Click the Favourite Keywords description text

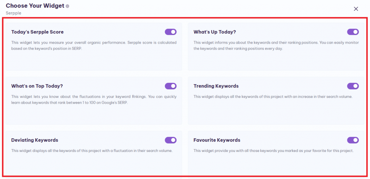point(273,151)
